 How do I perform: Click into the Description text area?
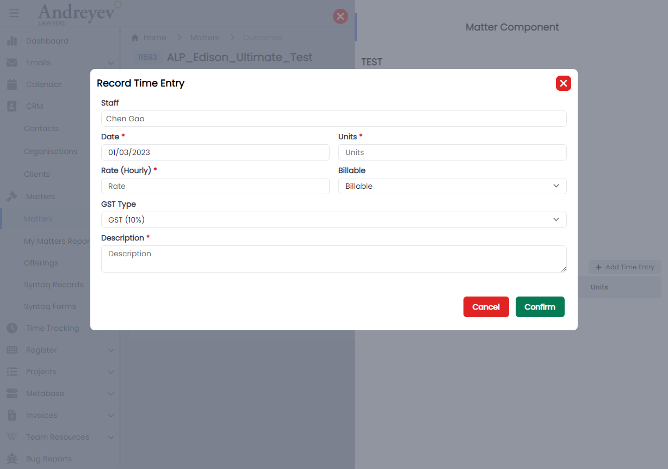pos(333,258)
